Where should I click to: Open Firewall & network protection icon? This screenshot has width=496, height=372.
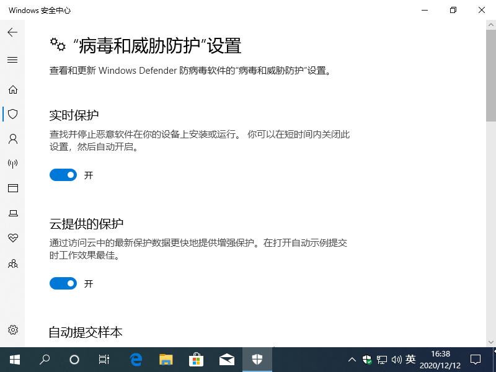tap(13, 164)
